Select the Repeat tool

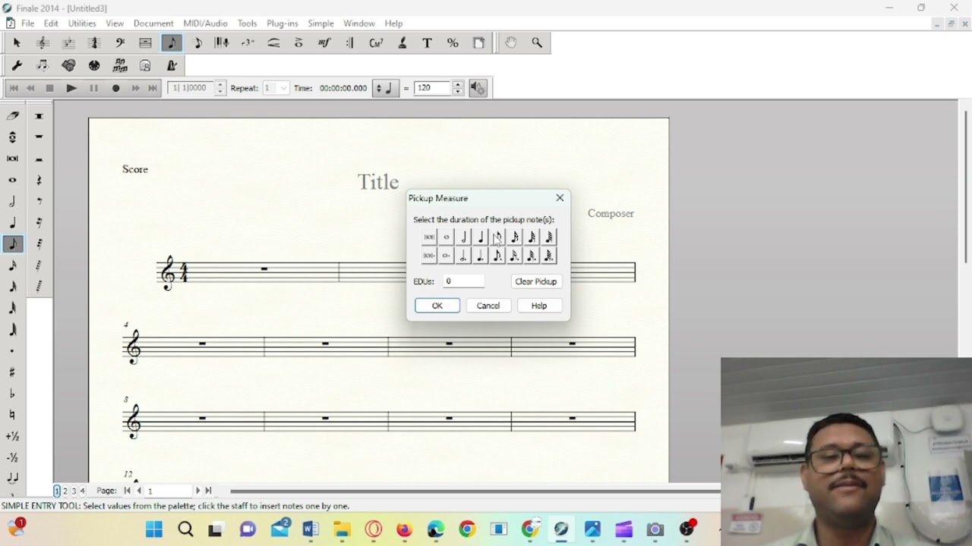click(x=350, y=43)
